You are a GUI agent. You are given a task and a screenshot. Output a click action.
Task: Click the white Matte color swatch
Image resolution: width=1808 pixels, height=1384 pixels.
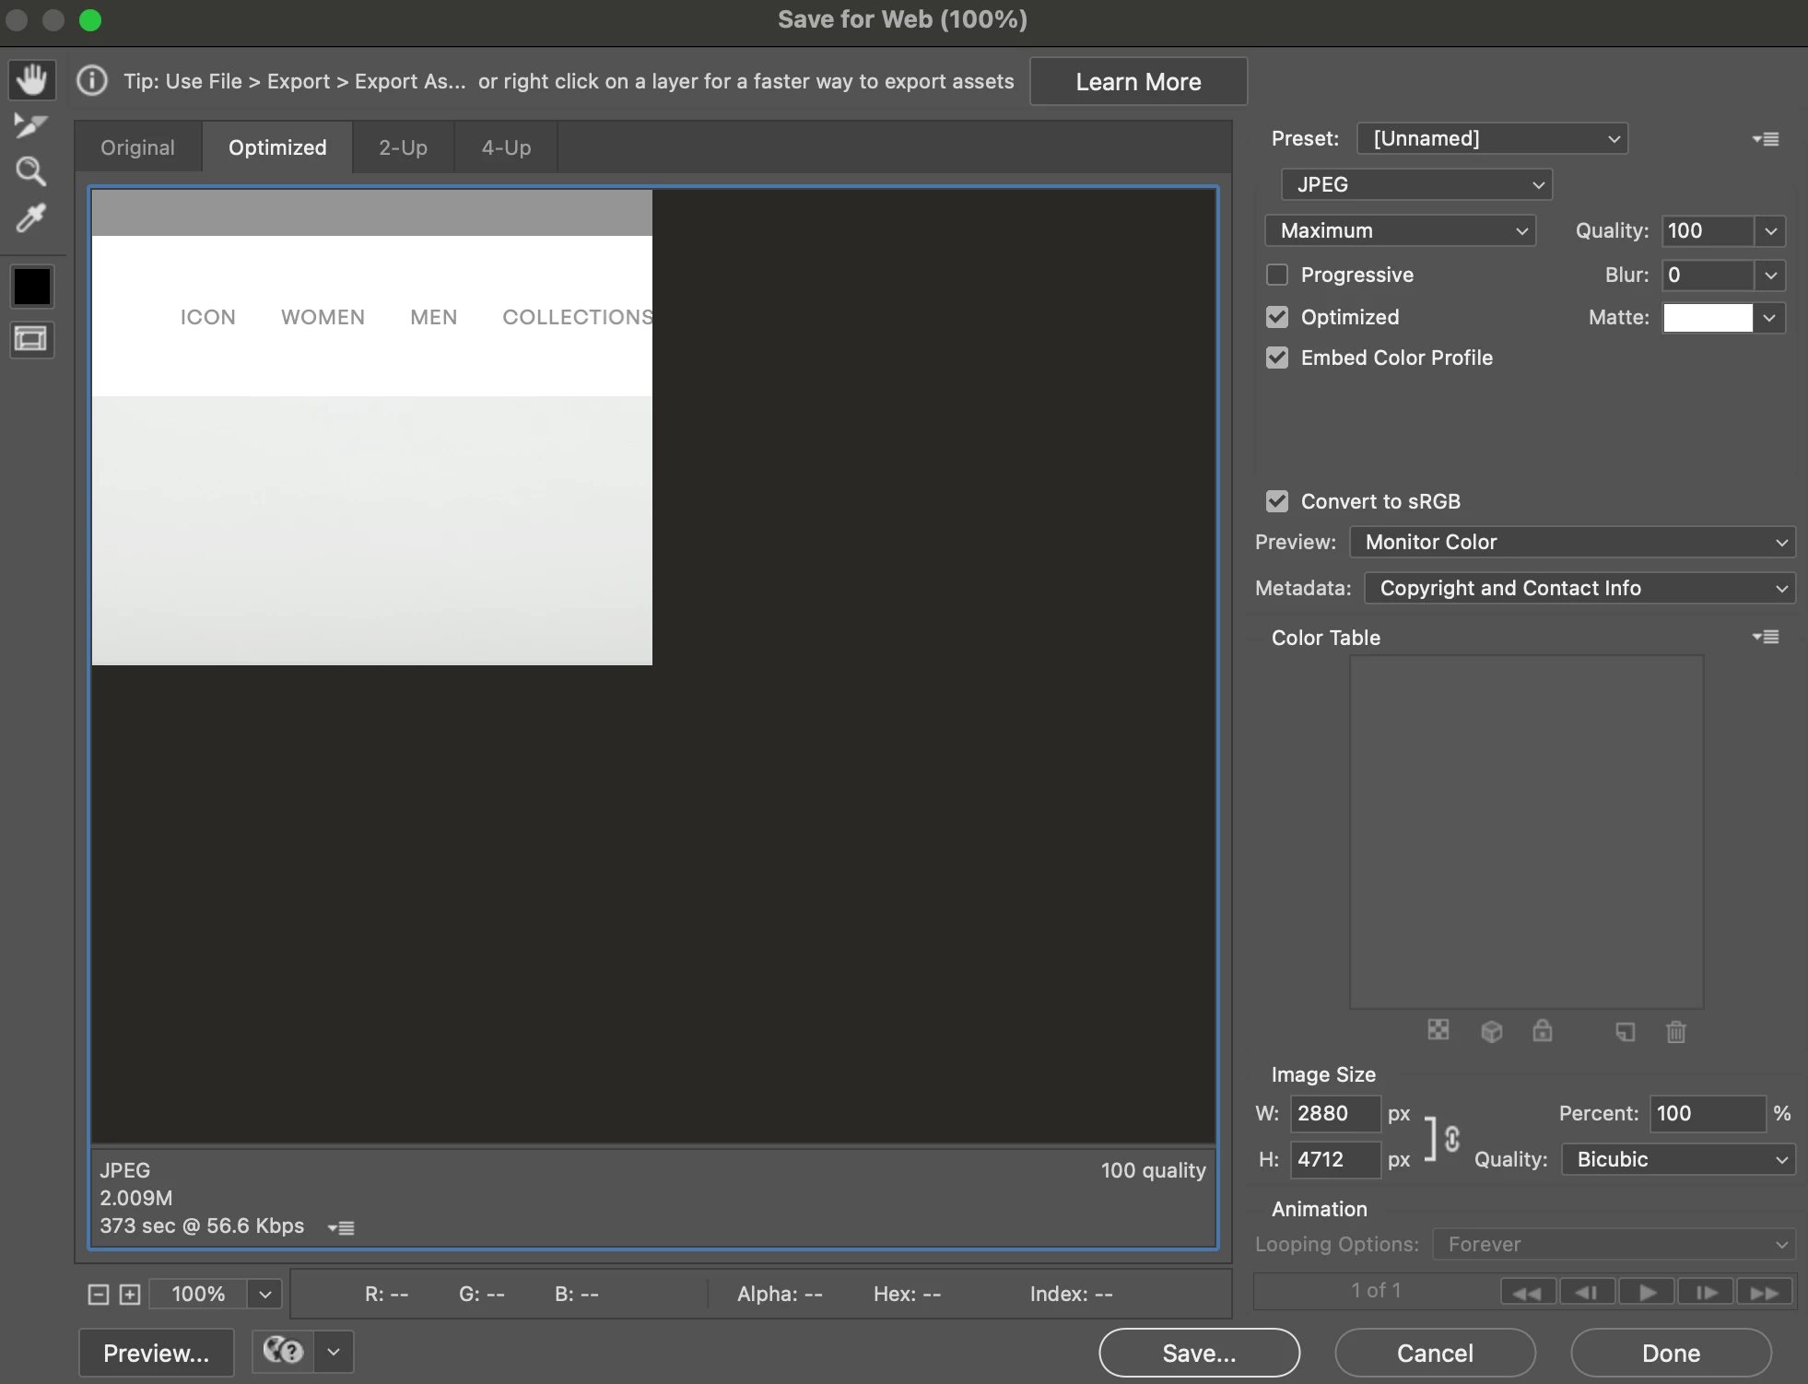click(x=1708, y=318)
